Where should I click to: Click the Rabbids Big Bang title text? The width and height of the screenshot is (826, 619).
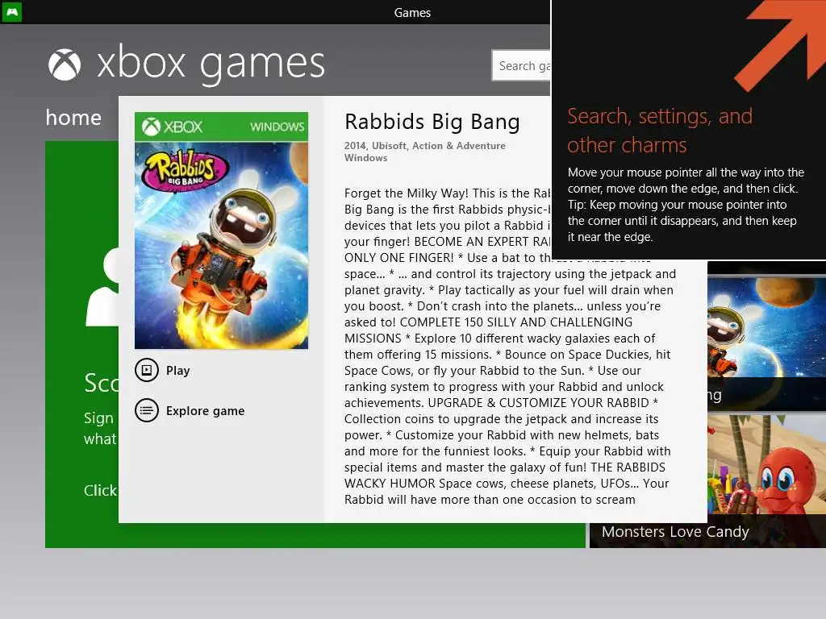pyautogui.click(x=432, y=122)
